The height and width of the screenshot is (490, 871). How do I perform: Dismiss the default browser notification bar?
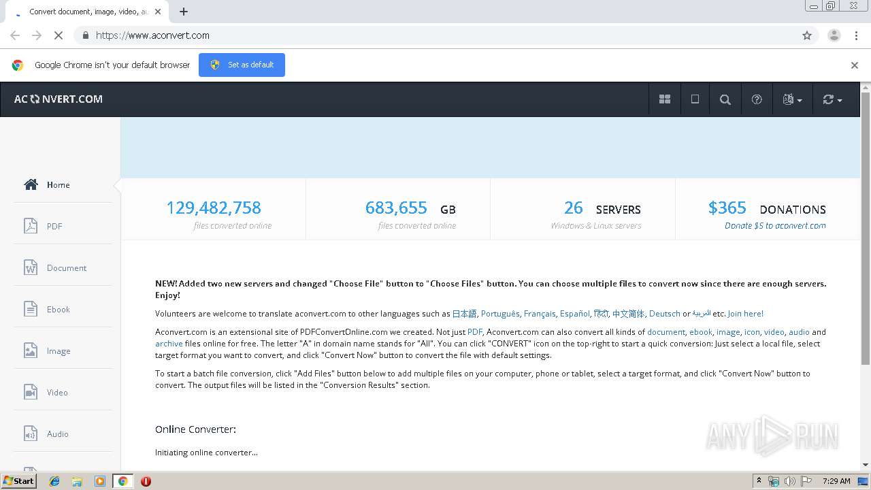855,65
